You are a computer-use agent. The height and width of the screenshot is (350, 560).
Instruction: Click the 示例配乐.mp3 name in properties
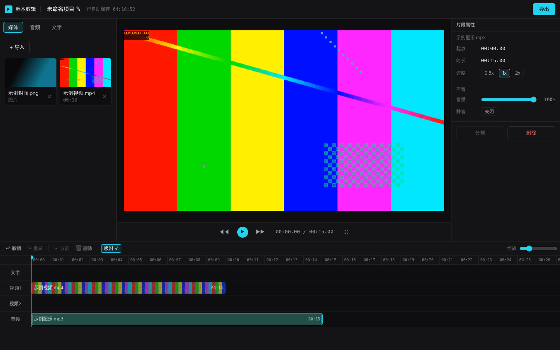(471, 38)
